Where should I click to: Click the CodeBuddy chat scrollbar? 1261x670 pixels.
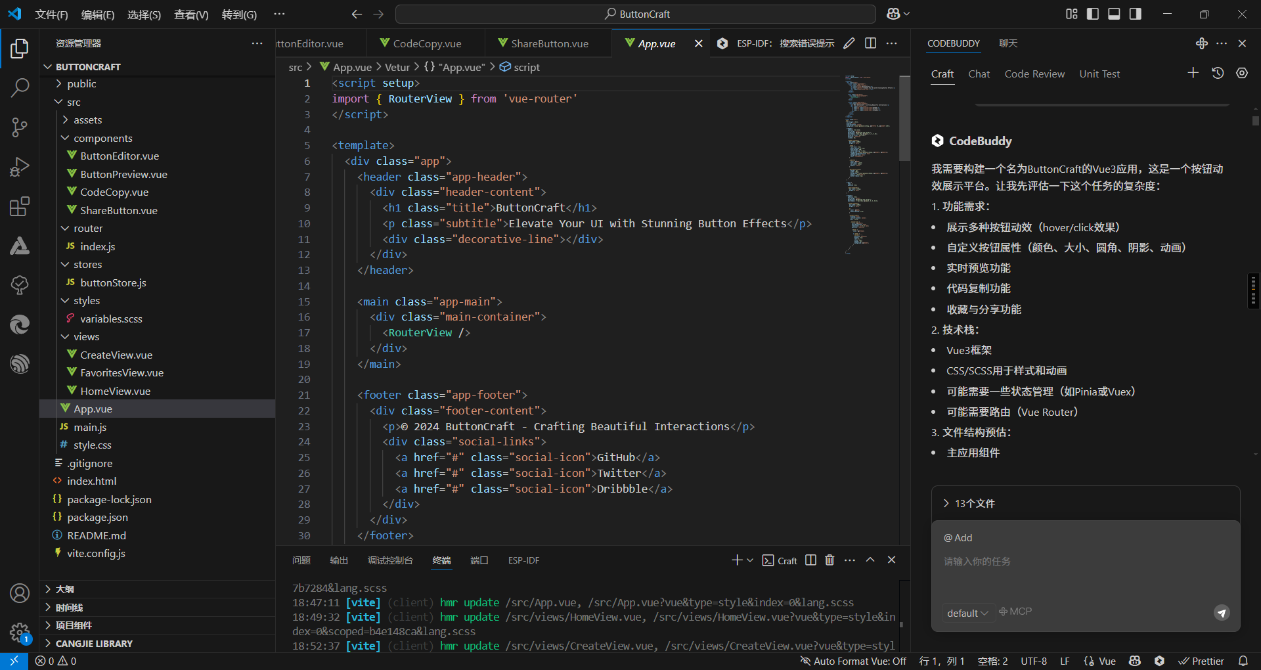tap(1255, 121)
